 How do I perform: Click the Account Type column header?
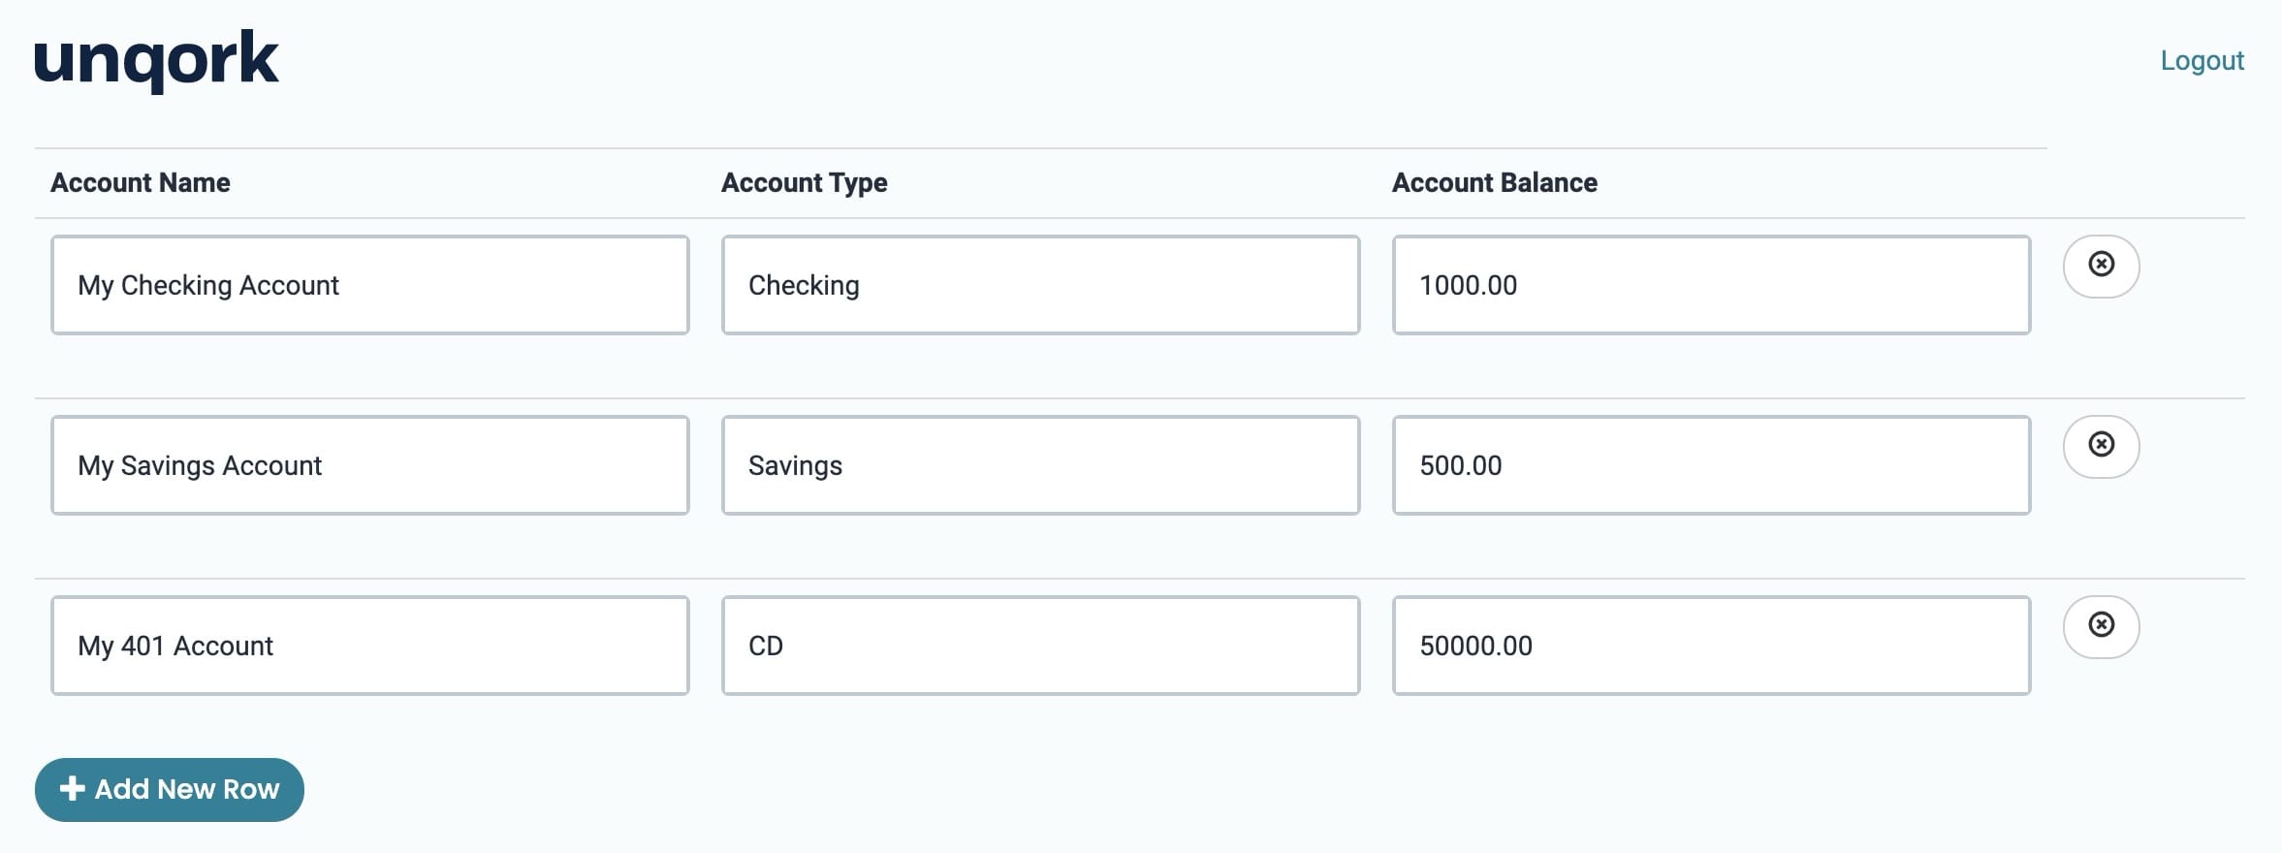point(805,183)
